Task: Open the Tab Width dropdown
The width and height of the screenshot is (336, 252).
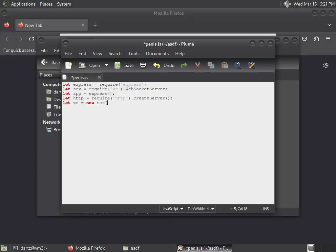Action: point(201,209)
